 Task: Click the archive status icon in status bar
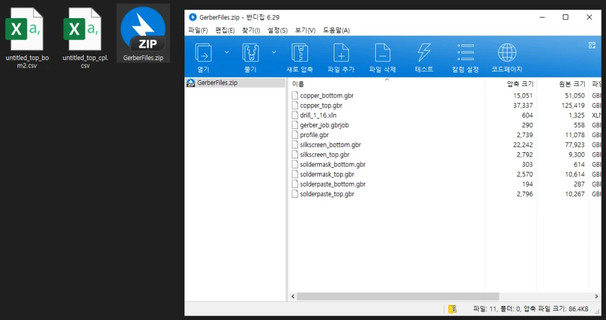coord(452,308)
